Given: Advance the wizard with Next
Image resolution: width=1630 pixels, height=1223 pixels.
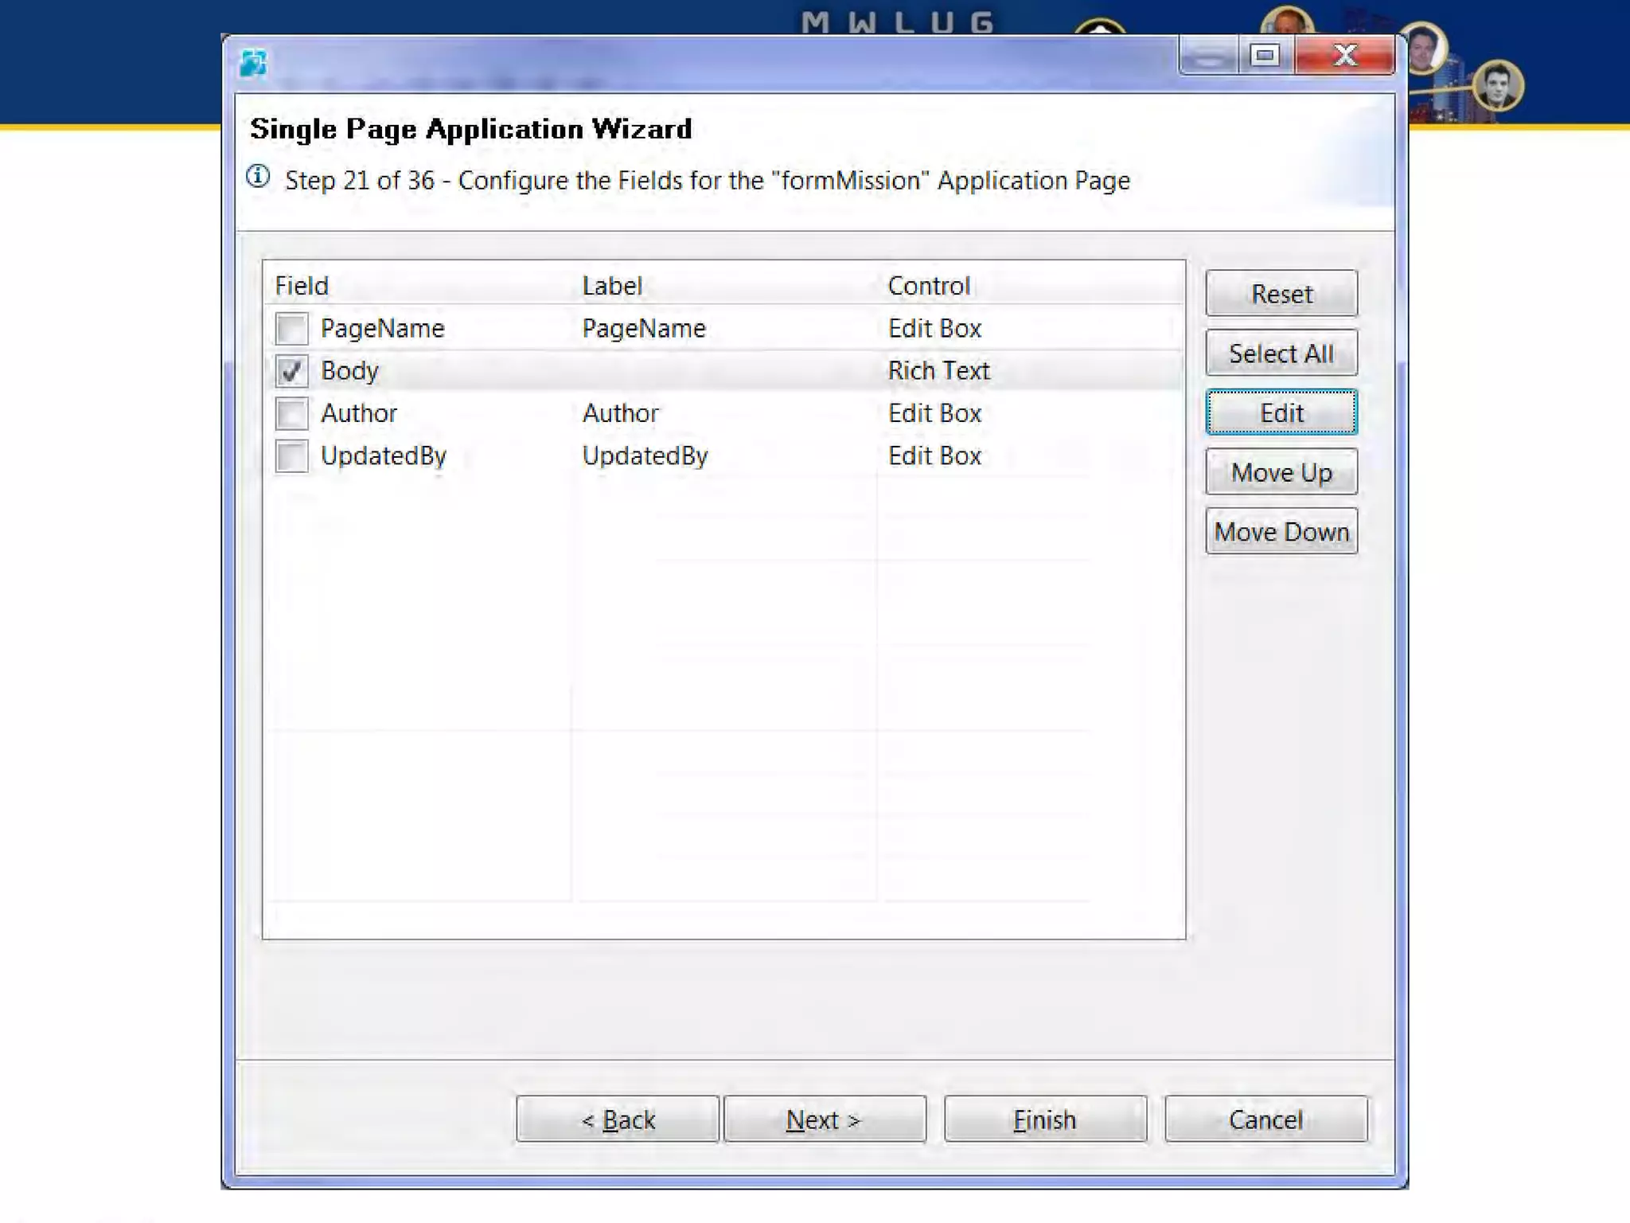Looking at the screenshot, I should (825, 1119).
